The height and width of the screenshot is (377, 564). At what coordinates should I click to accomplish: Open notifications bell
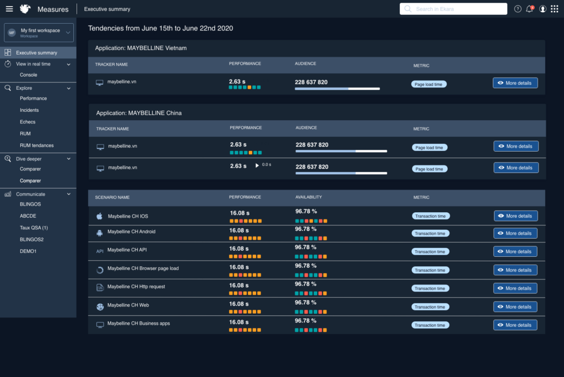(x=529, y=9)
